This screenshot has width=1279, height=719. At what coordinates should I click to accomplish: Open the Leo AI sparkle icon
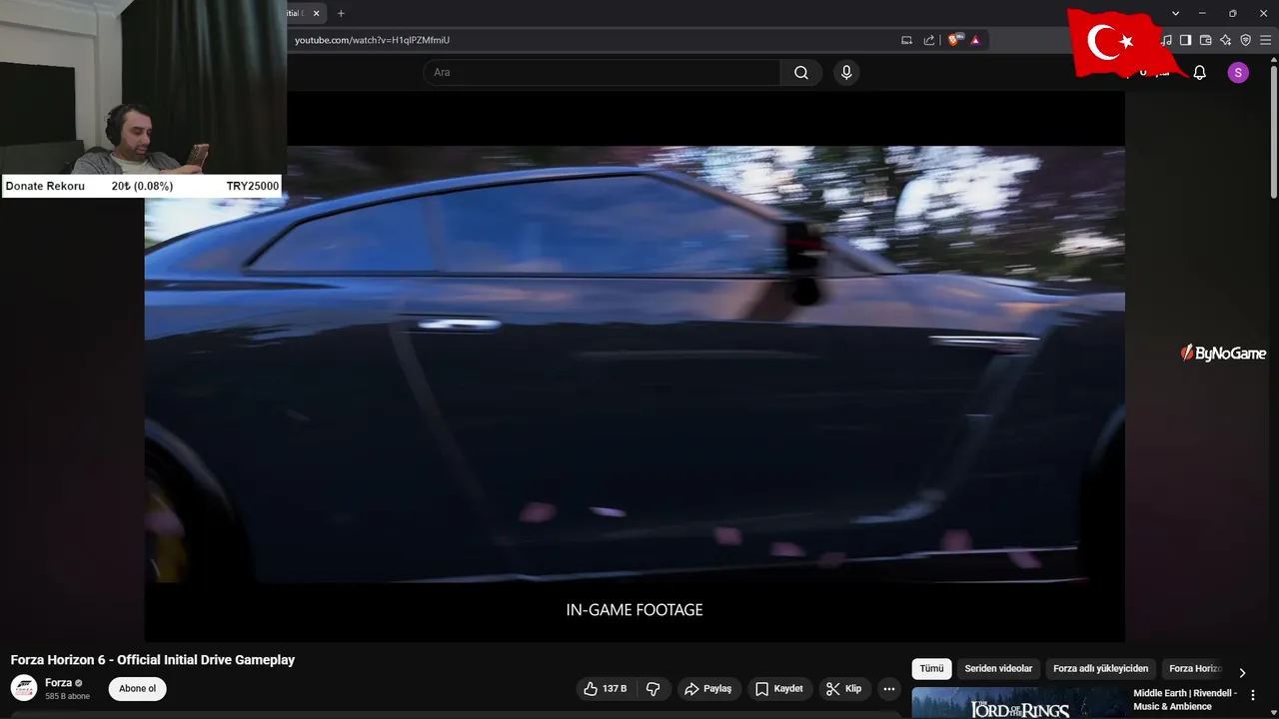(x=1225, y=40)
